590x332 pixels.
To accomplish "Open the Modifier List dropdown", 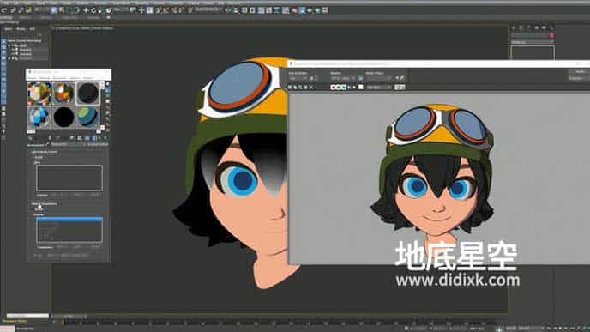I will point(532,42).
